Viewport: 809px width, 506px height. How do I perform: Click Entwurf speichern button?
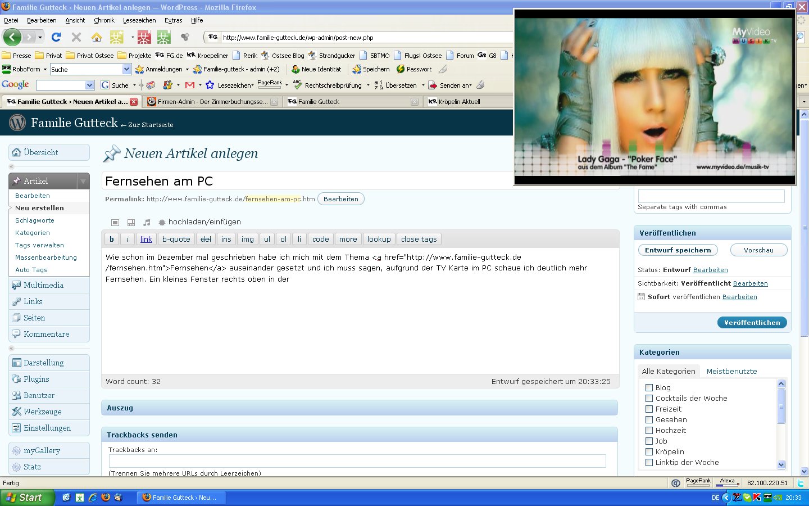[678, 250]
